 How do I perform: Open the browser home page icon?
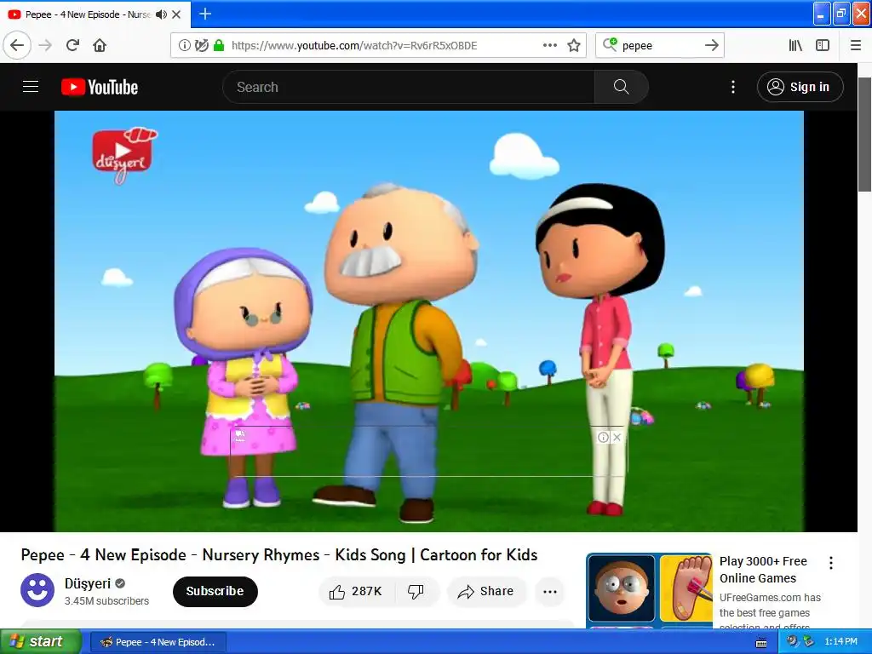point(100,45)
